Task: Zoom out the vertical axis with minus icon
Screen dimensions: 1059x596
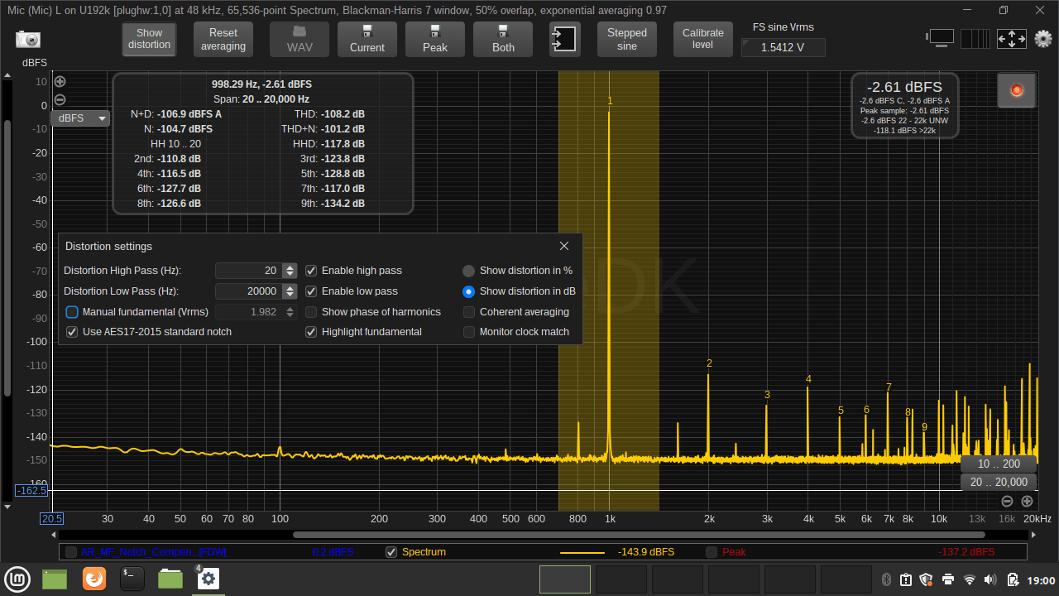Action: (x=60, y=100)
